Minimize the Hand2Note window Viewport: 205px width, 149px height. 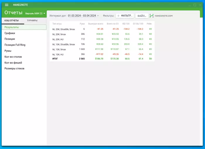(x=190, y=5)
